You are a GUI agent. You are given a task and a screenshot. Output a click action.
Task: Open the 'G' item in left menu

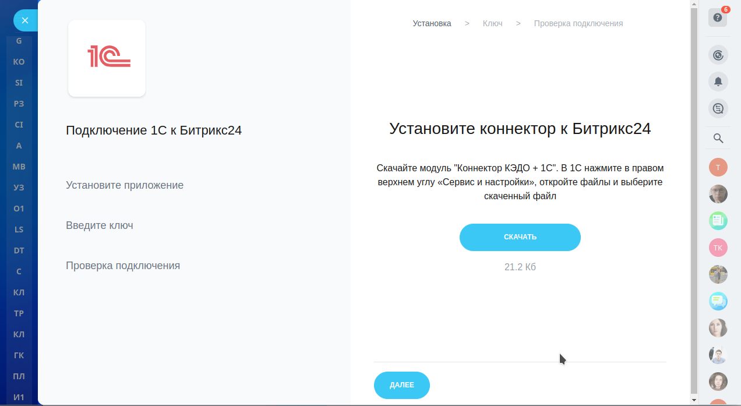19,41
